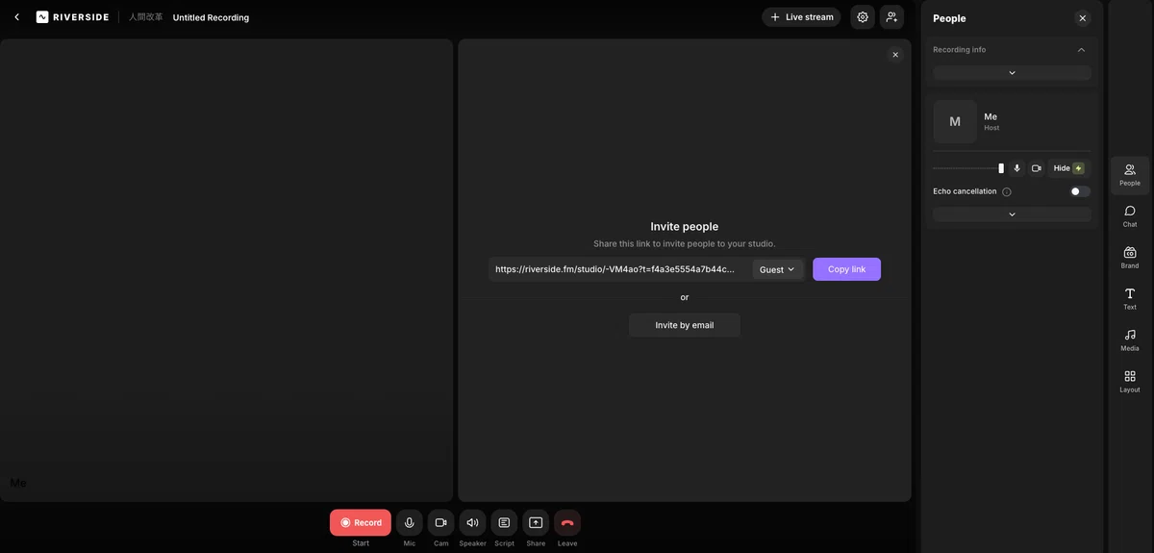Toggle the Mic button in bottom toolbar
1154x553 pixels.
[x=410, y=522]
